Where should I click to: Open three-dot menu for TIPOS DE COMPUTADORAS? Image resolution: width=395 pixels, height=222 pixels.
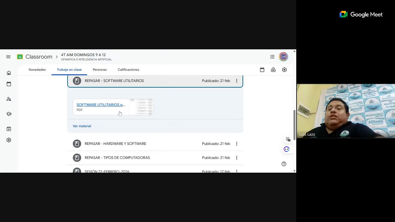237,158
